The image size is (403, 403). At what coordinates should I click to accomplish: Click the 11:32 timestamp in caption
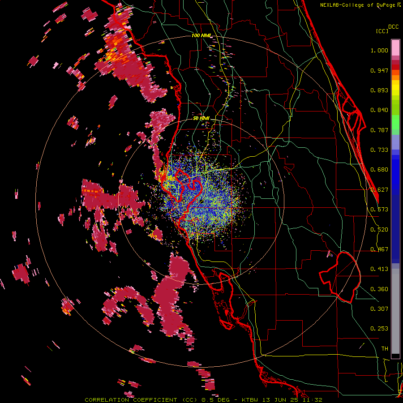[312, 400]
